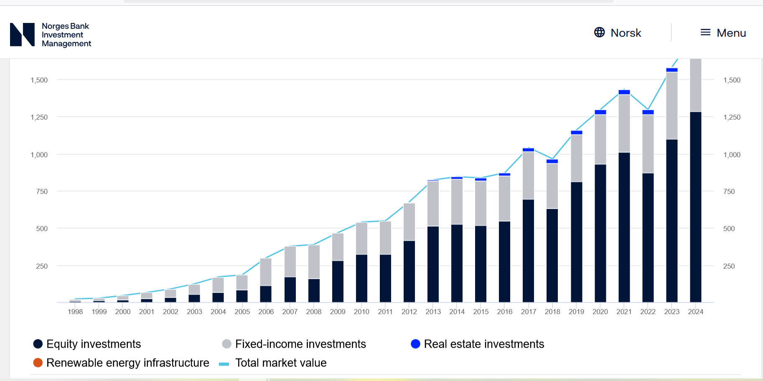The image size is (763, 381).
Task: Click the 2020 real estate bar segment
Action: pos(600,112)
